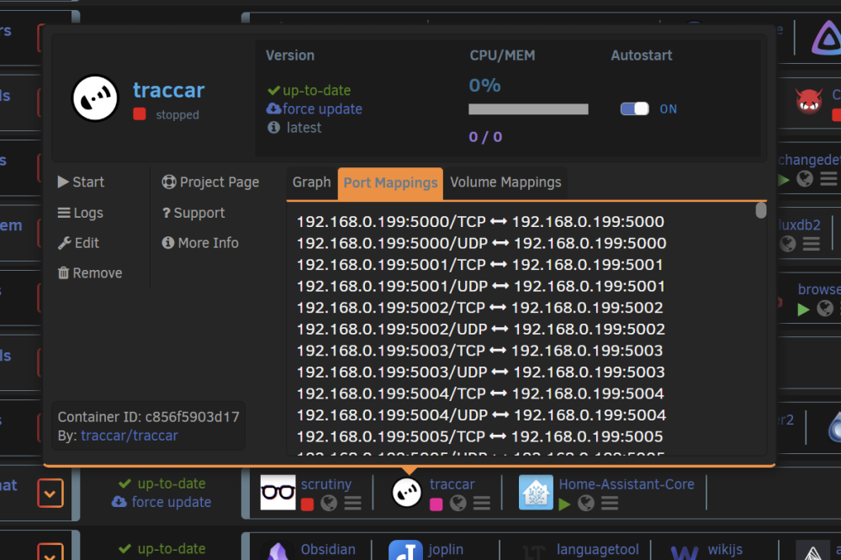This screenshot has height=560, width=841.
Task: Click the latest version tag info icon
Action: point(273,128)
